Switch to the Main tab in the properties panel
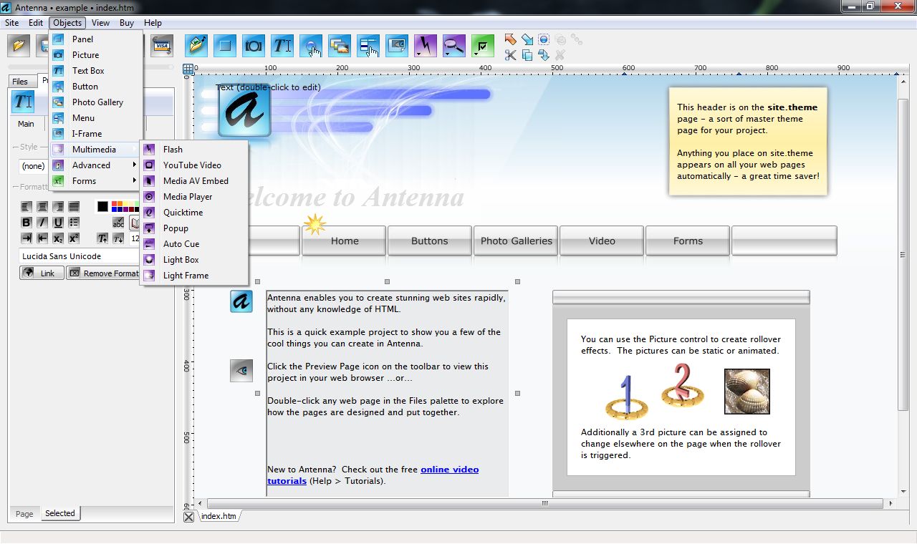Viewport: 917px width, 544px height. pyautogui.click(x=26, y=124)
